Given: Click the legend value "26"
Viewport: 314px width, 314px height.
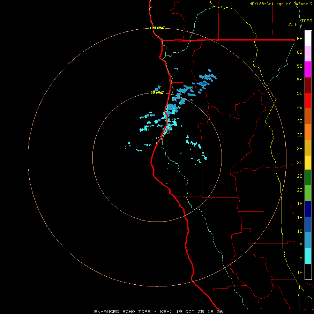Looking at the screenshot, I should (x=300, y=176).
